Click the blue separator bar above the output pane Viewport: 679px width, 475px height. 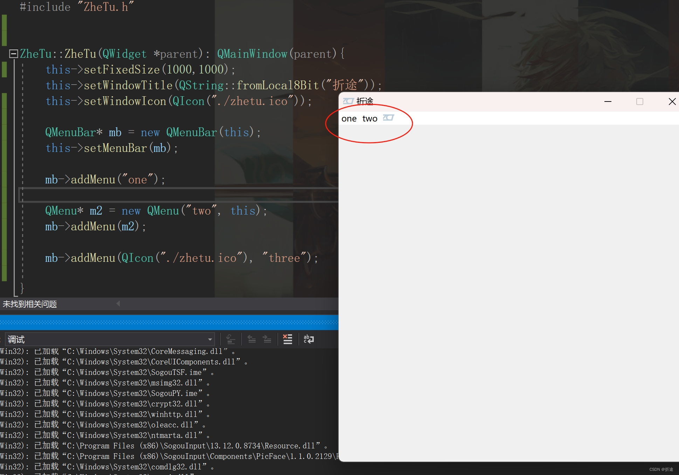[x=168, y=322]
